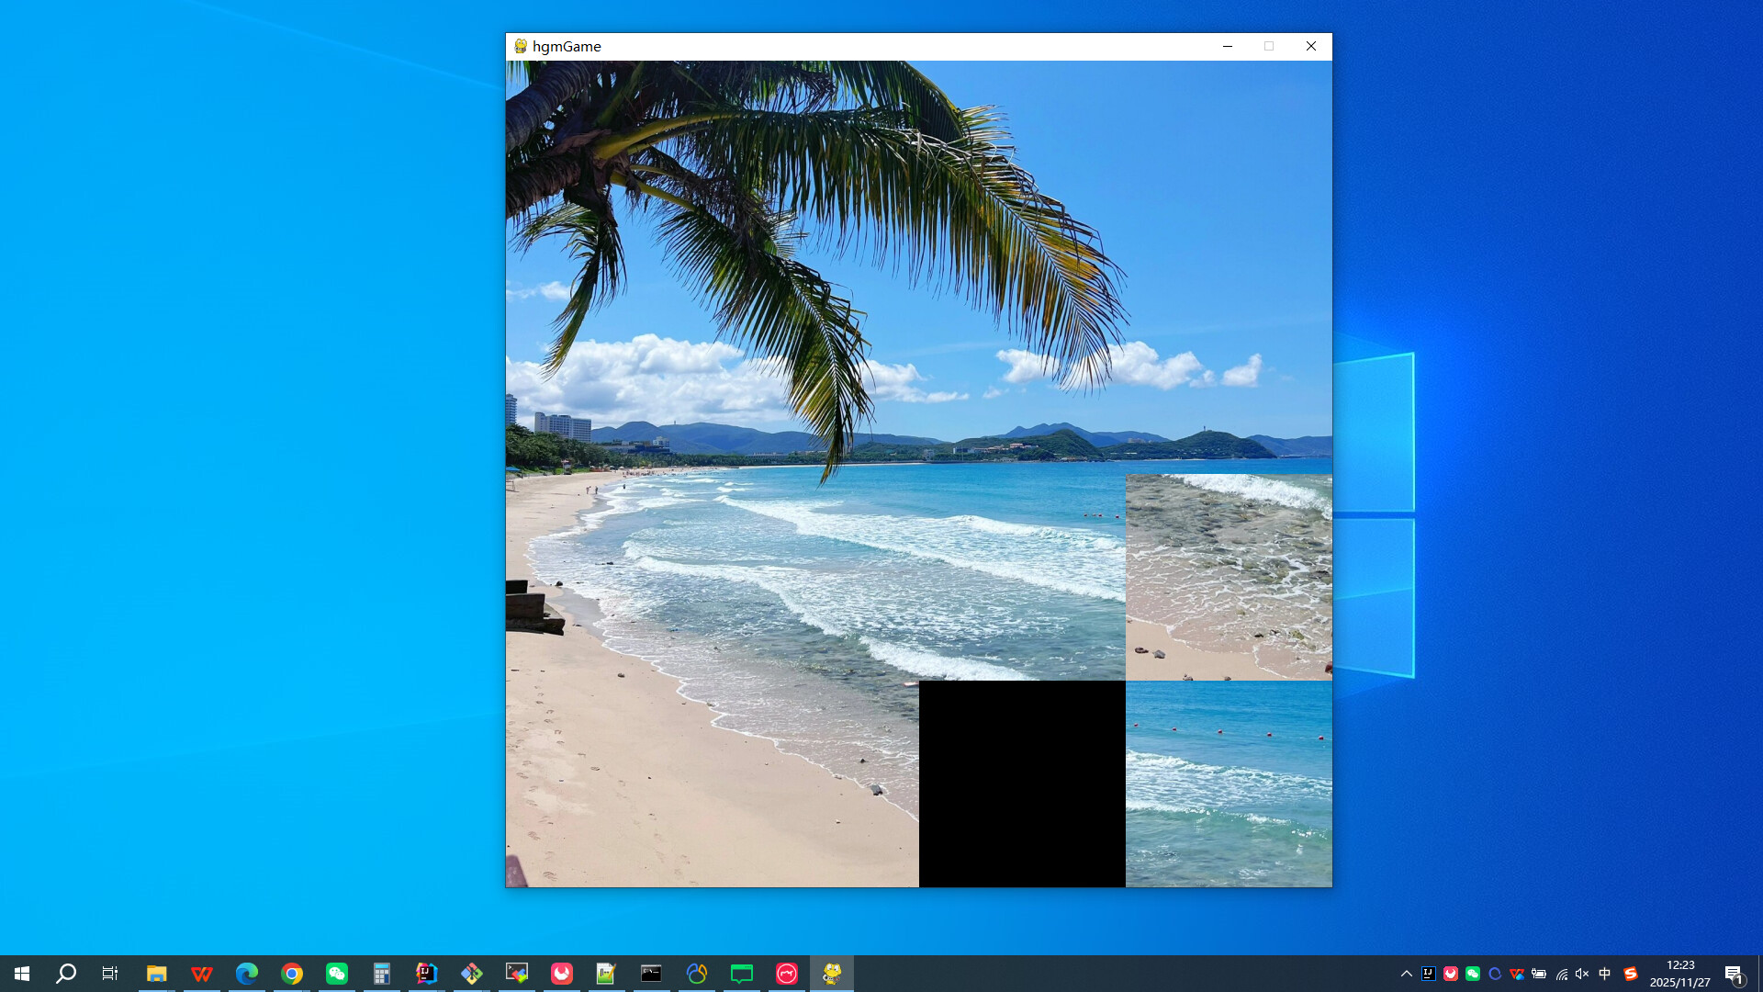Switch the Chinese input mode indicator
This screenshot has height=992, width=1763.
pos(1605,974)
